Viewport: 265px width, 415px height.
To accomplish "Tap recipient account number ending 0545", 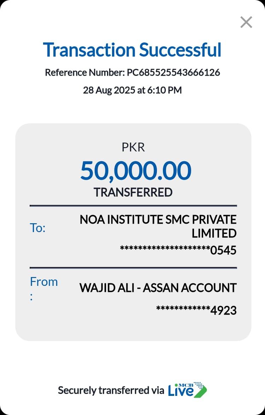I will (178, 250).
